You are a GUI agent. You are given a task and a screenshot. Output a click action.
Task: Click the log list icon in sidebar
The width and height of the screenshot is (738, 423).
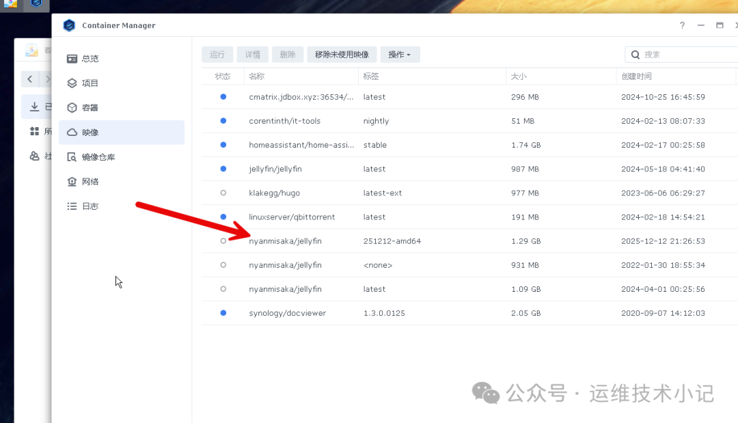click(72, 206)
